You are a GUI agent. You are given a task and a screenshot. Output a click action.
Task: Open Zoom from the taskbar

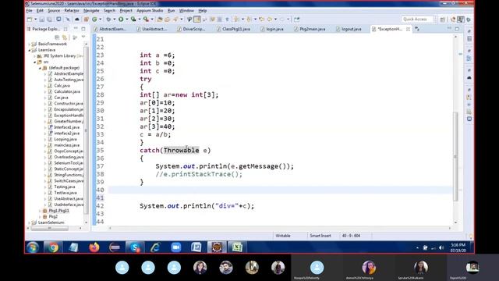175,247
